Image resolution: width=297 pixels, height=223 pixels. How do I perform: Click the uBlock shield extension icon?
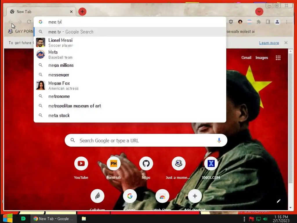(231, 22)
